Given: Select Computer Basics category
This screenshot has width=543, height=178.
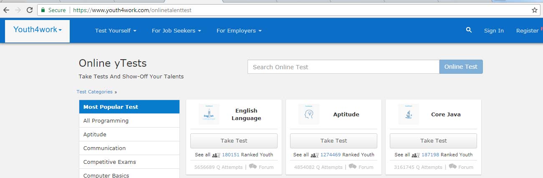Looking at the screenshot, I should pyautogui.click(x=129, y=173).
